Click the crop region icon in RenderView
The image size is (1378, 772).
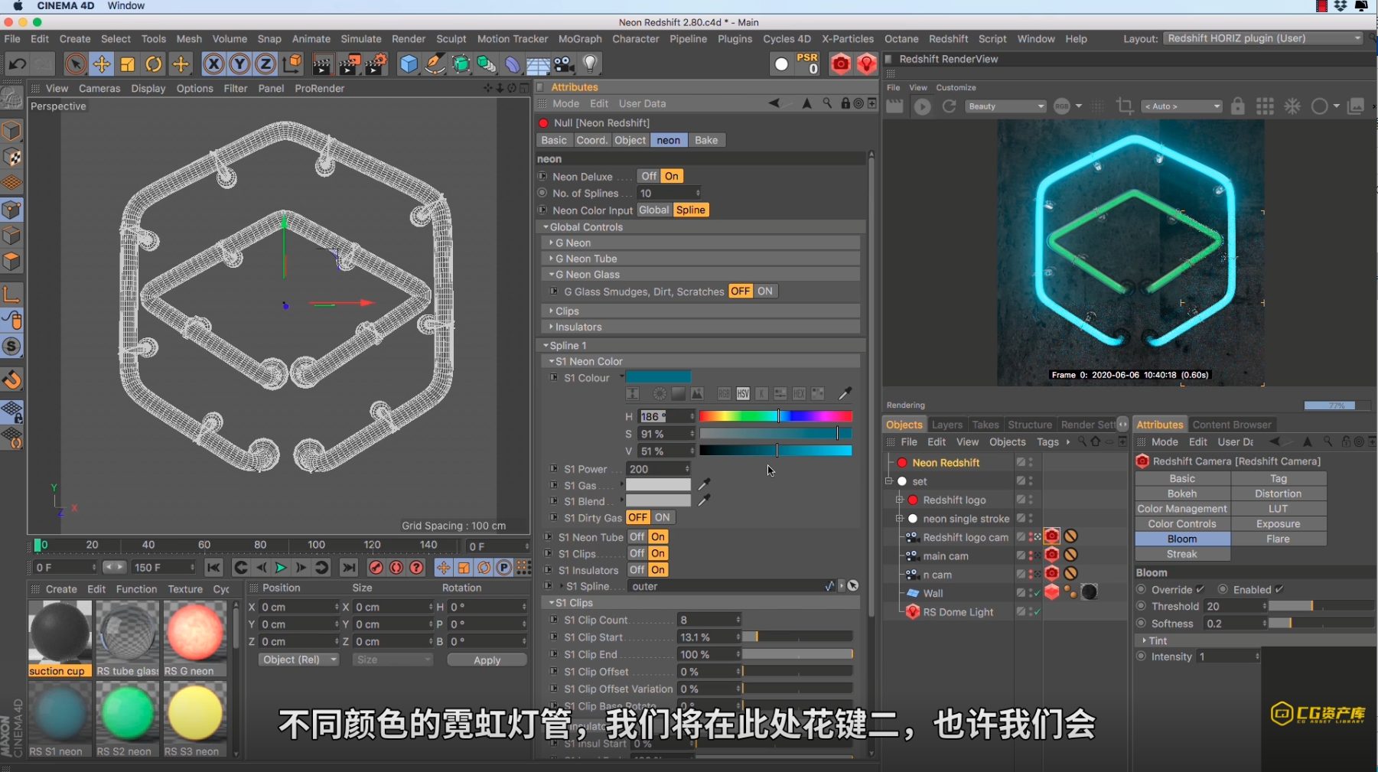tap(1125, 106)
